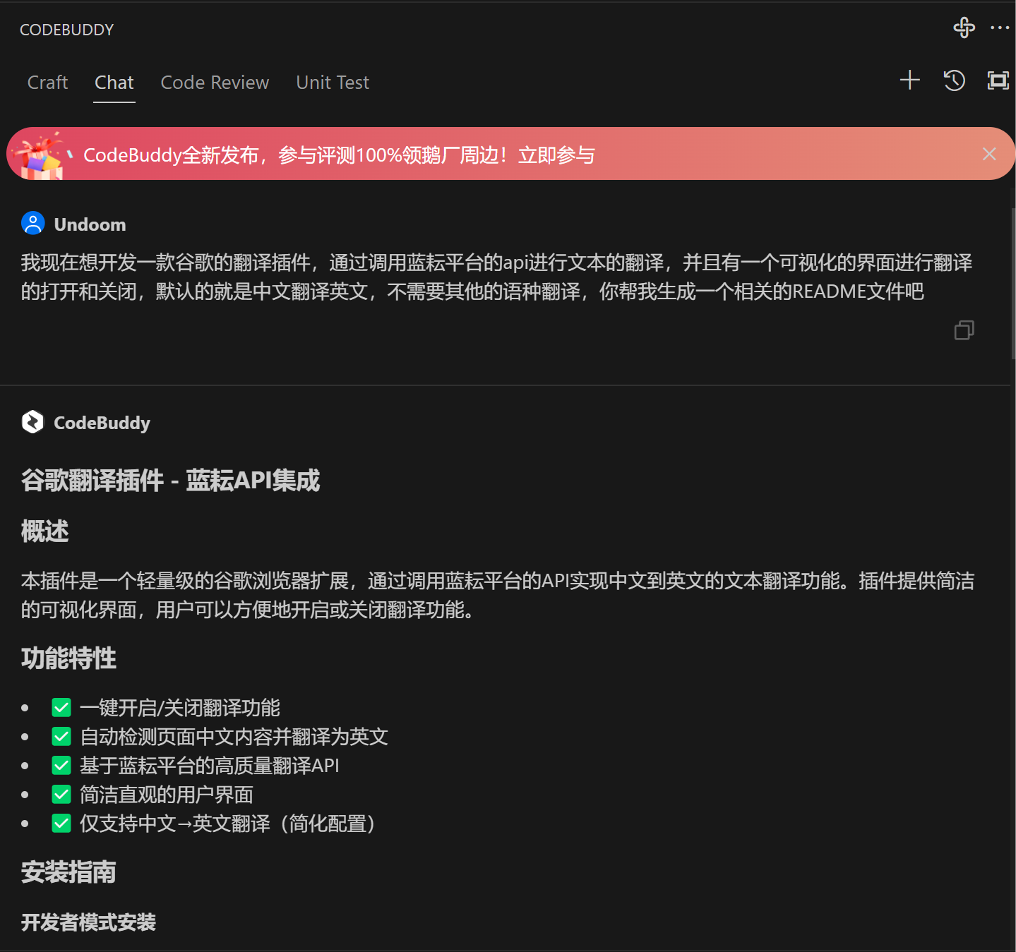The width and height of the screenshot is (1016, 952).
Task: Click the heading 谷歌翻译插件 - 蓝耘API集成
Action: click(x=170, y=480)
